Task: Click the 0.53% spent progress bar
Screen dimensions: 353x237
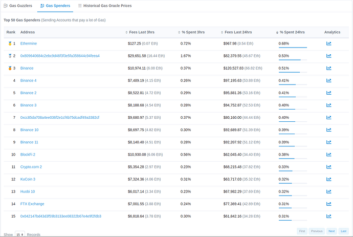Action: 293,60
